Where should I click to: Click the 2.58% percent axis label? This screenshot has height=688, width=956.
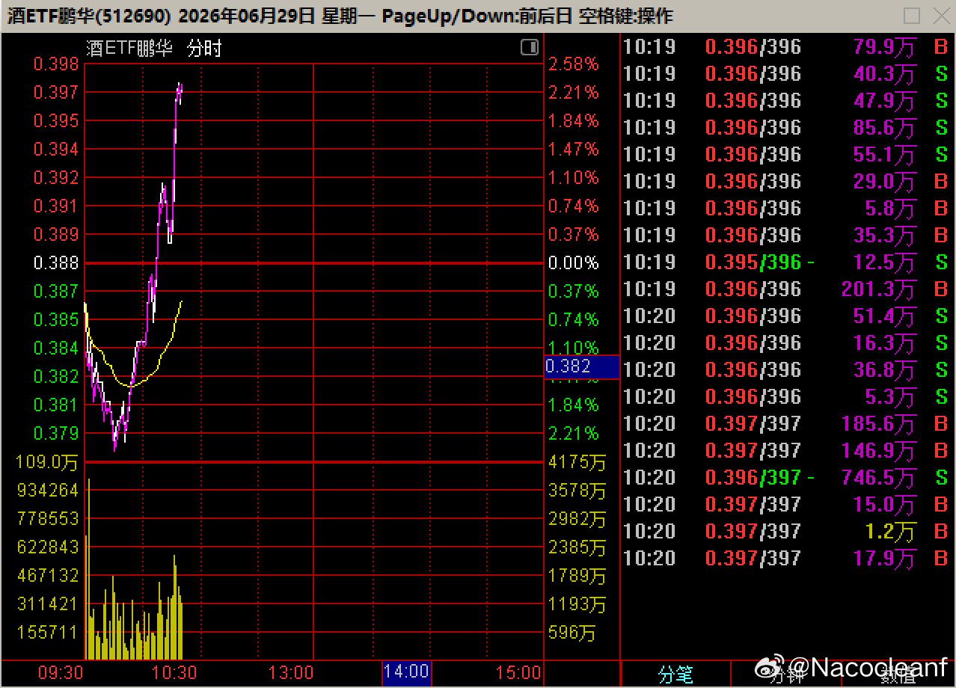(x=574, y=64)
